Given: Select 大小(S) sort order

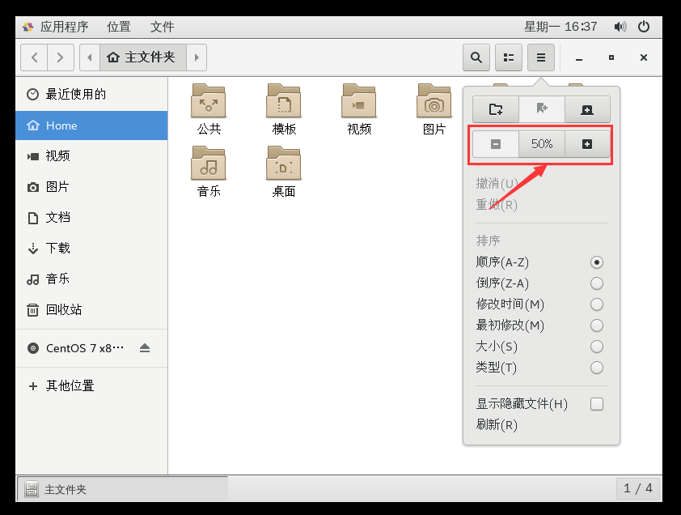Looking at the screenshot, I should [x=596, y=347].
